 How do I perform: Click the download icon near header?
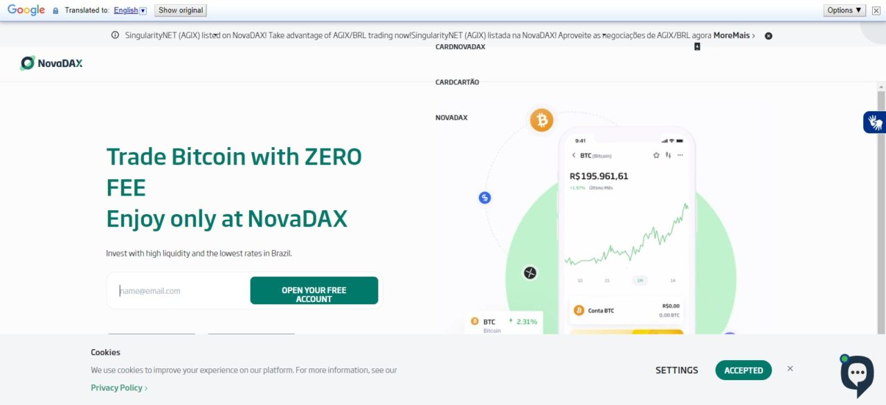click(697, 47)
